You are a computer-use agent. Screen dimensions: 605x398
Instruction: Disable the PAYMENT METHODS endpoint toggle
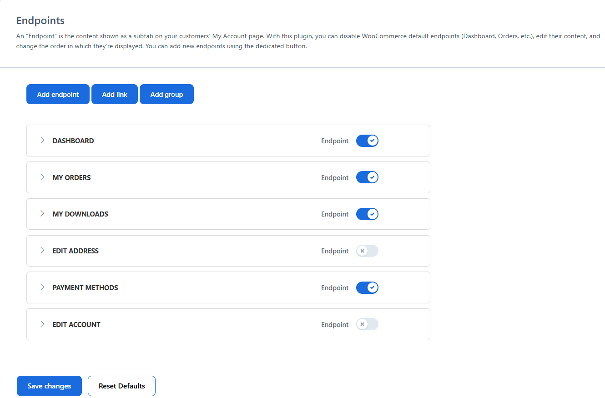coord(367,287)
